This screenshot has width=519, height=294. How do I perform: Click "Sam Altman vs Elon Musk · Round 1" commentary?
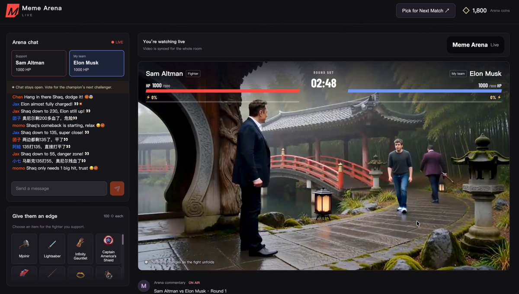pos(190,291)
